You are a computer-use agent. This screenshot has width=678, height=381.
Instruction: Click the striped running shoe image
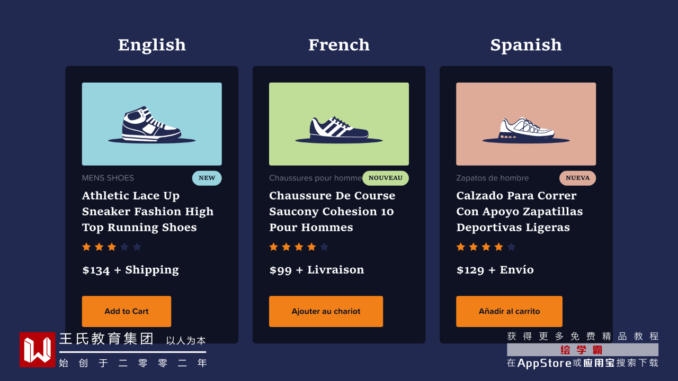[339, 124]
